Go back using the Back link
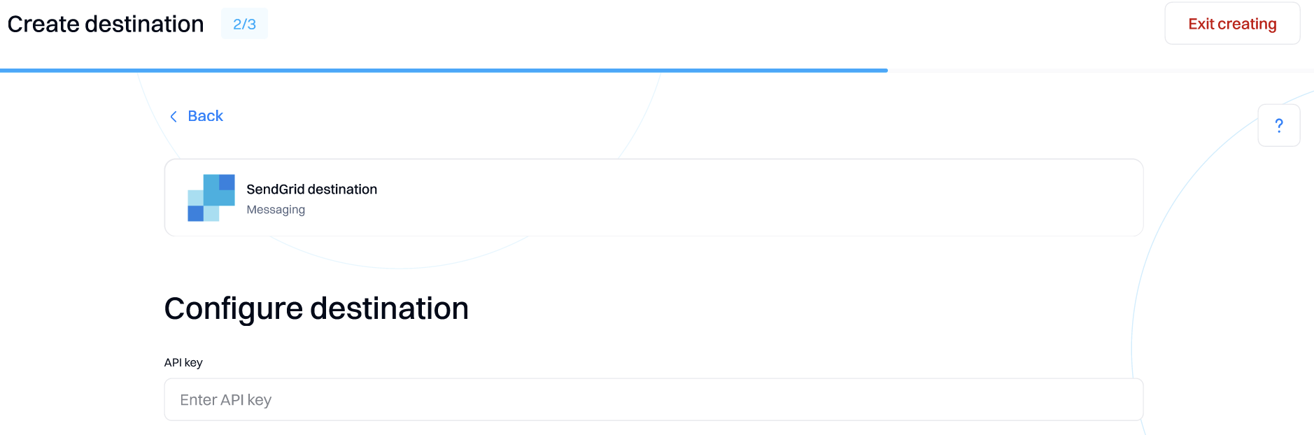1314x435 pixels. (x=205, y=116)
